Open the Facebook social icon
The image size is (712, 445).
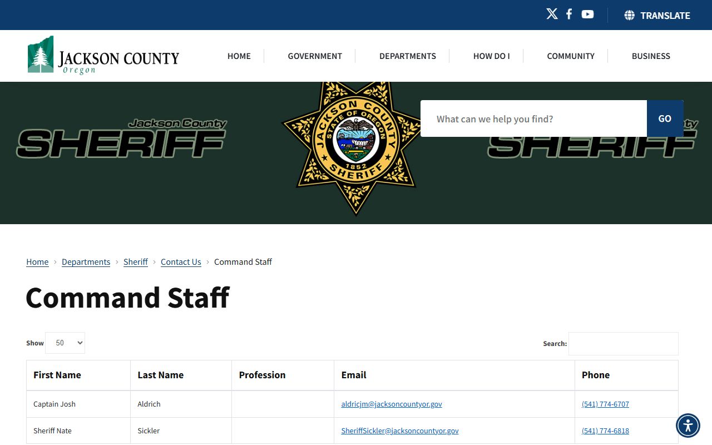569,14
